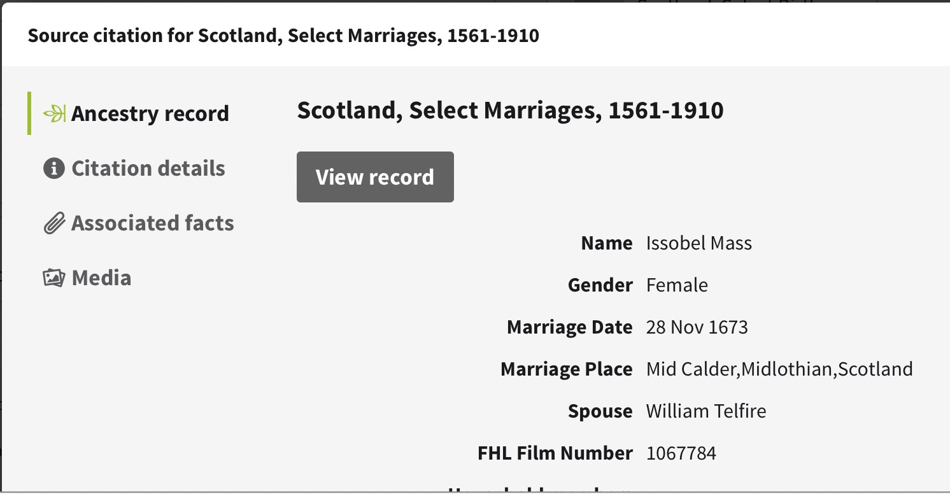This screenshot has width=950, height=494.
Task: Click the Citation details info icon
Action: [54, 169]
